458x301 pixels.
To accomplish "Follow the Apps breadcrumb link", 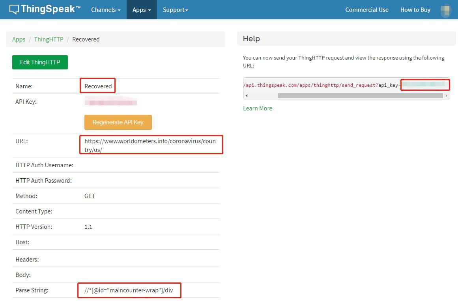I will [19, 39].
